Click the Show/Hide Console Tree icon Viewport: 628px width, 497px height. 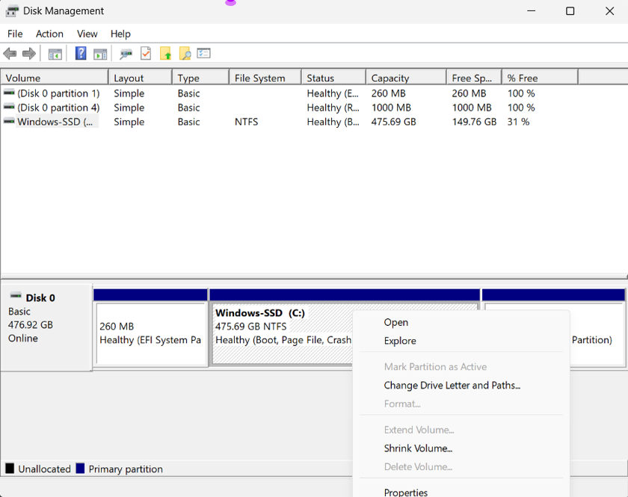click(x=55, y=54)
